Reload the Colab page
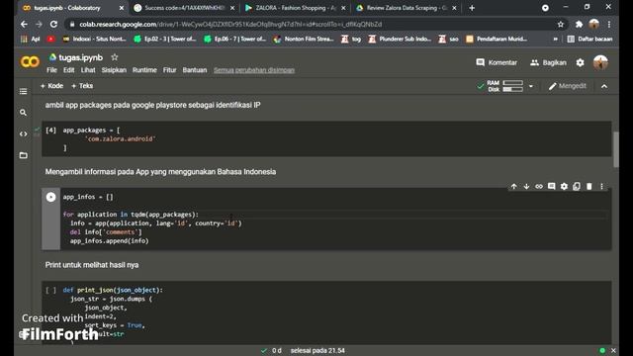 (x=53, y=24)
